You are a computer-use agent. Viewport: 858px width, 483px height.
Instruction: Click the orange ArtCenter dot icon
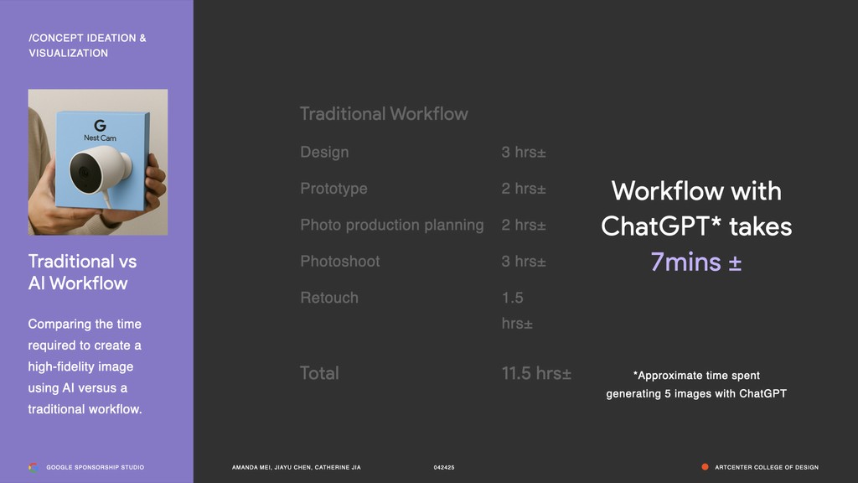point(705,467)
